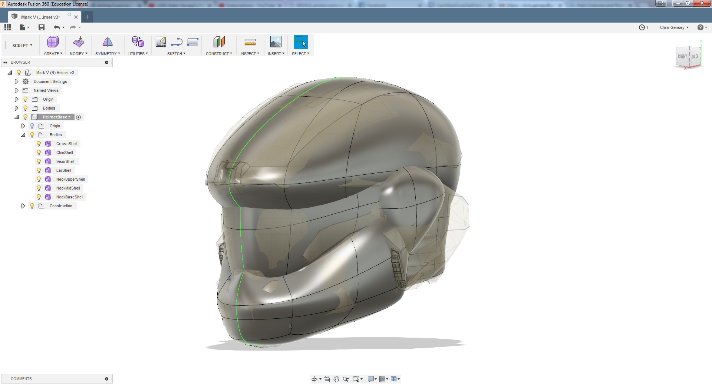This screenshot has width=712, height=385.
Task: Open the INSERT menu
Action: [276, 54]
